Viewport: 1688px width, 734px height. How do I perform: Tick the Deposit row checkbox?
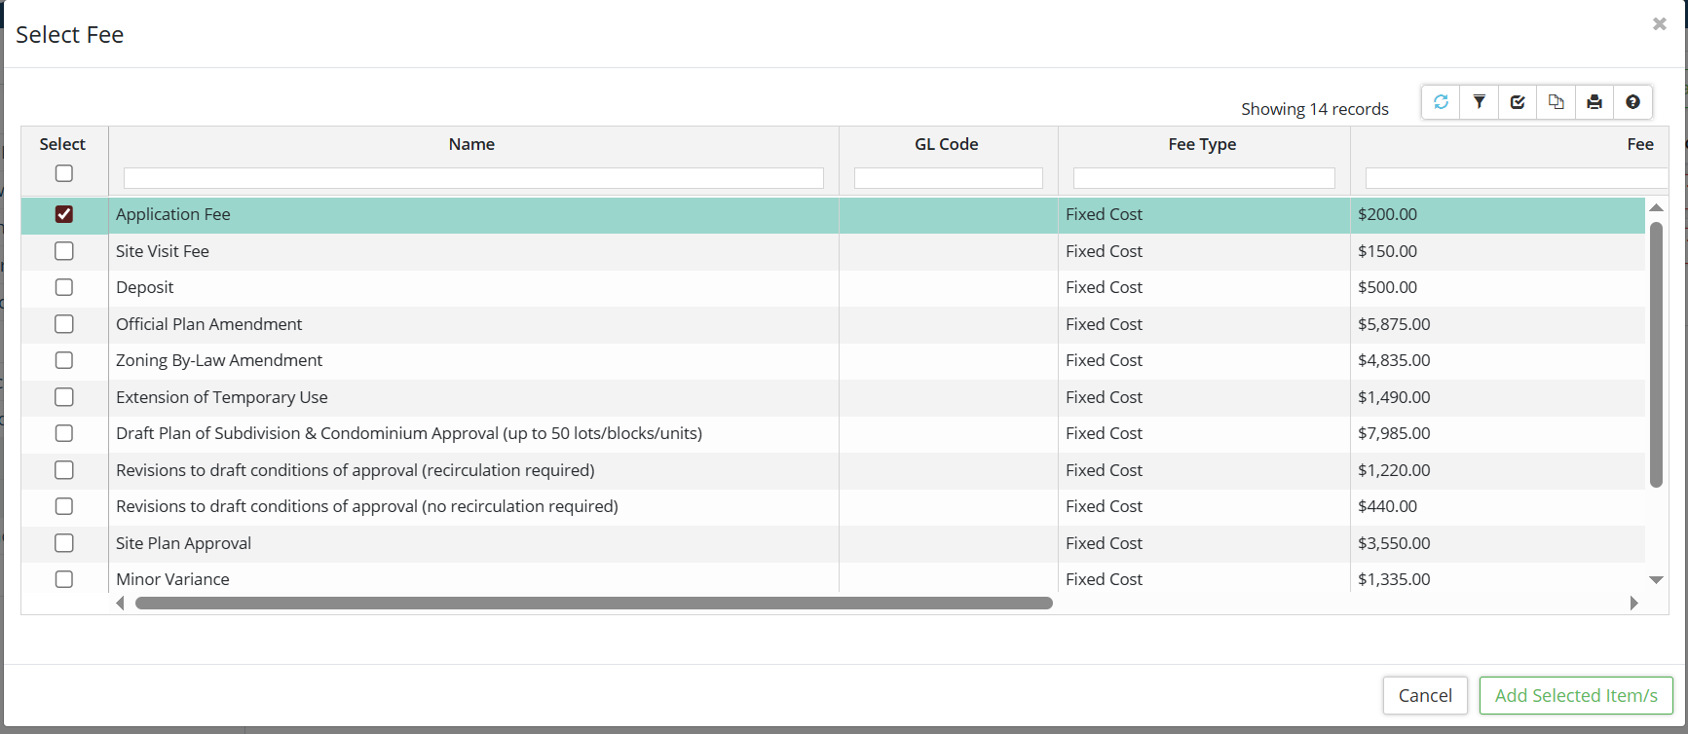click(x=64, y=287)
